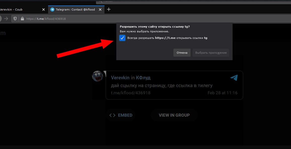
Task: Click Verevkin's avatar picture
Action: click(x=97, y=76)
